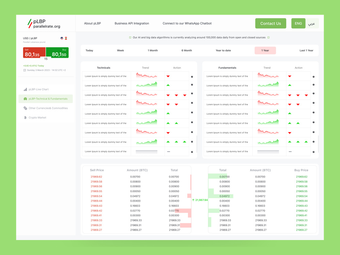Click the Fundamentals column header
Image resolution: width=340 pixels, height=255 pixels.
(227, 68)
